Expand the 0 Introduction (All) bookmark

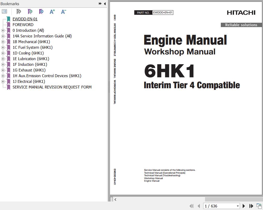(x=3, y=31)
